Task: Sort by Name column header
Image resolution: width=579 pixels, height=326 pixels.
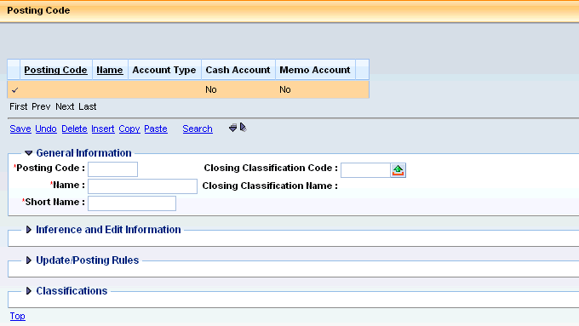Action: click(110, 70)
